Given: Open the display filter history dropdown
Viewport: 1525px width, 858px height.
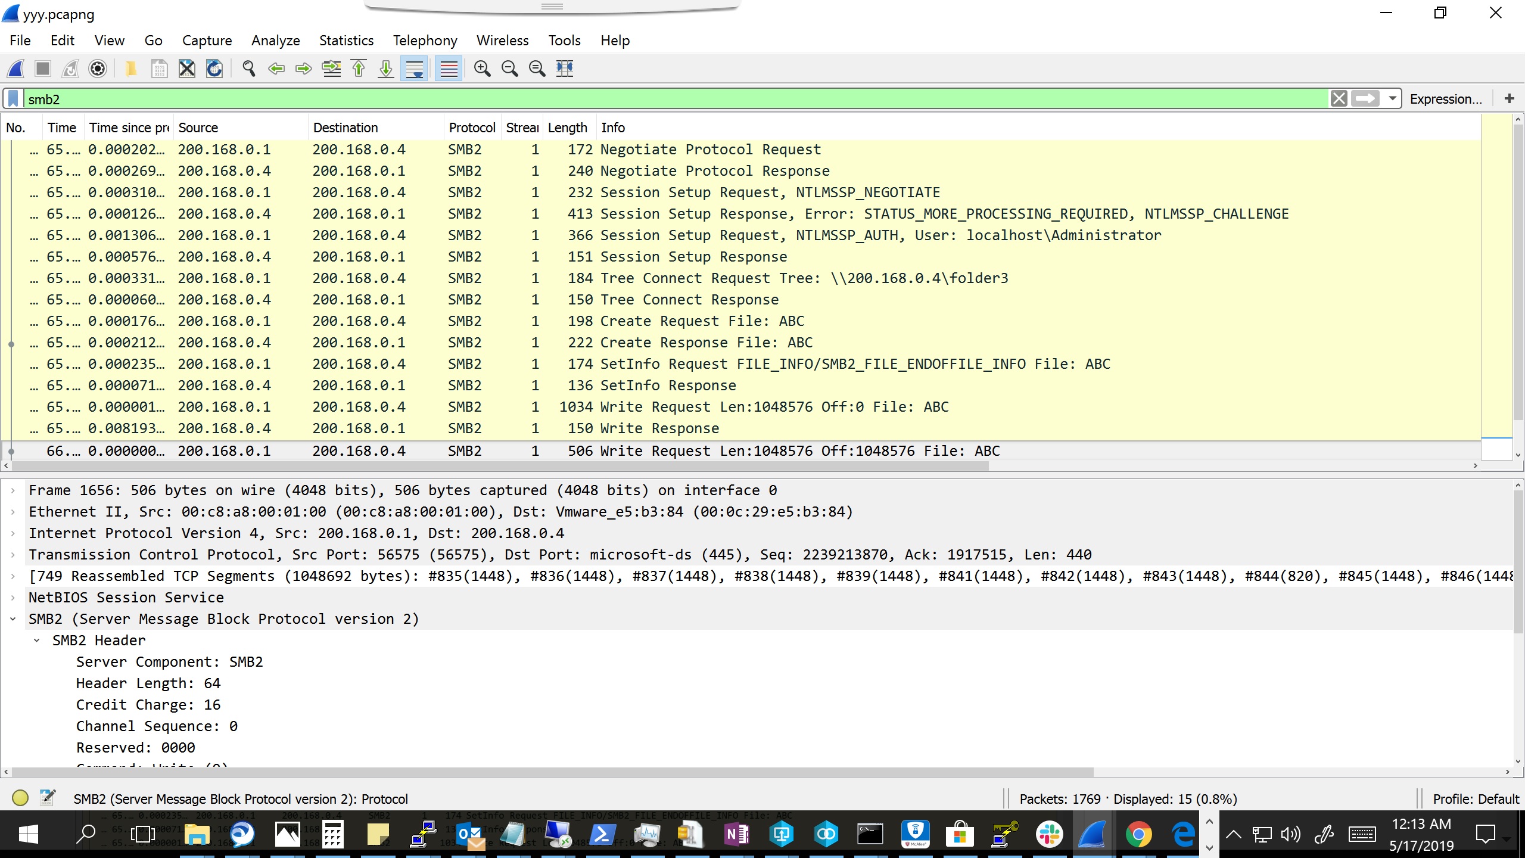Looking at the screenshot, I should pyautogui.click(x=1392, y=98).
